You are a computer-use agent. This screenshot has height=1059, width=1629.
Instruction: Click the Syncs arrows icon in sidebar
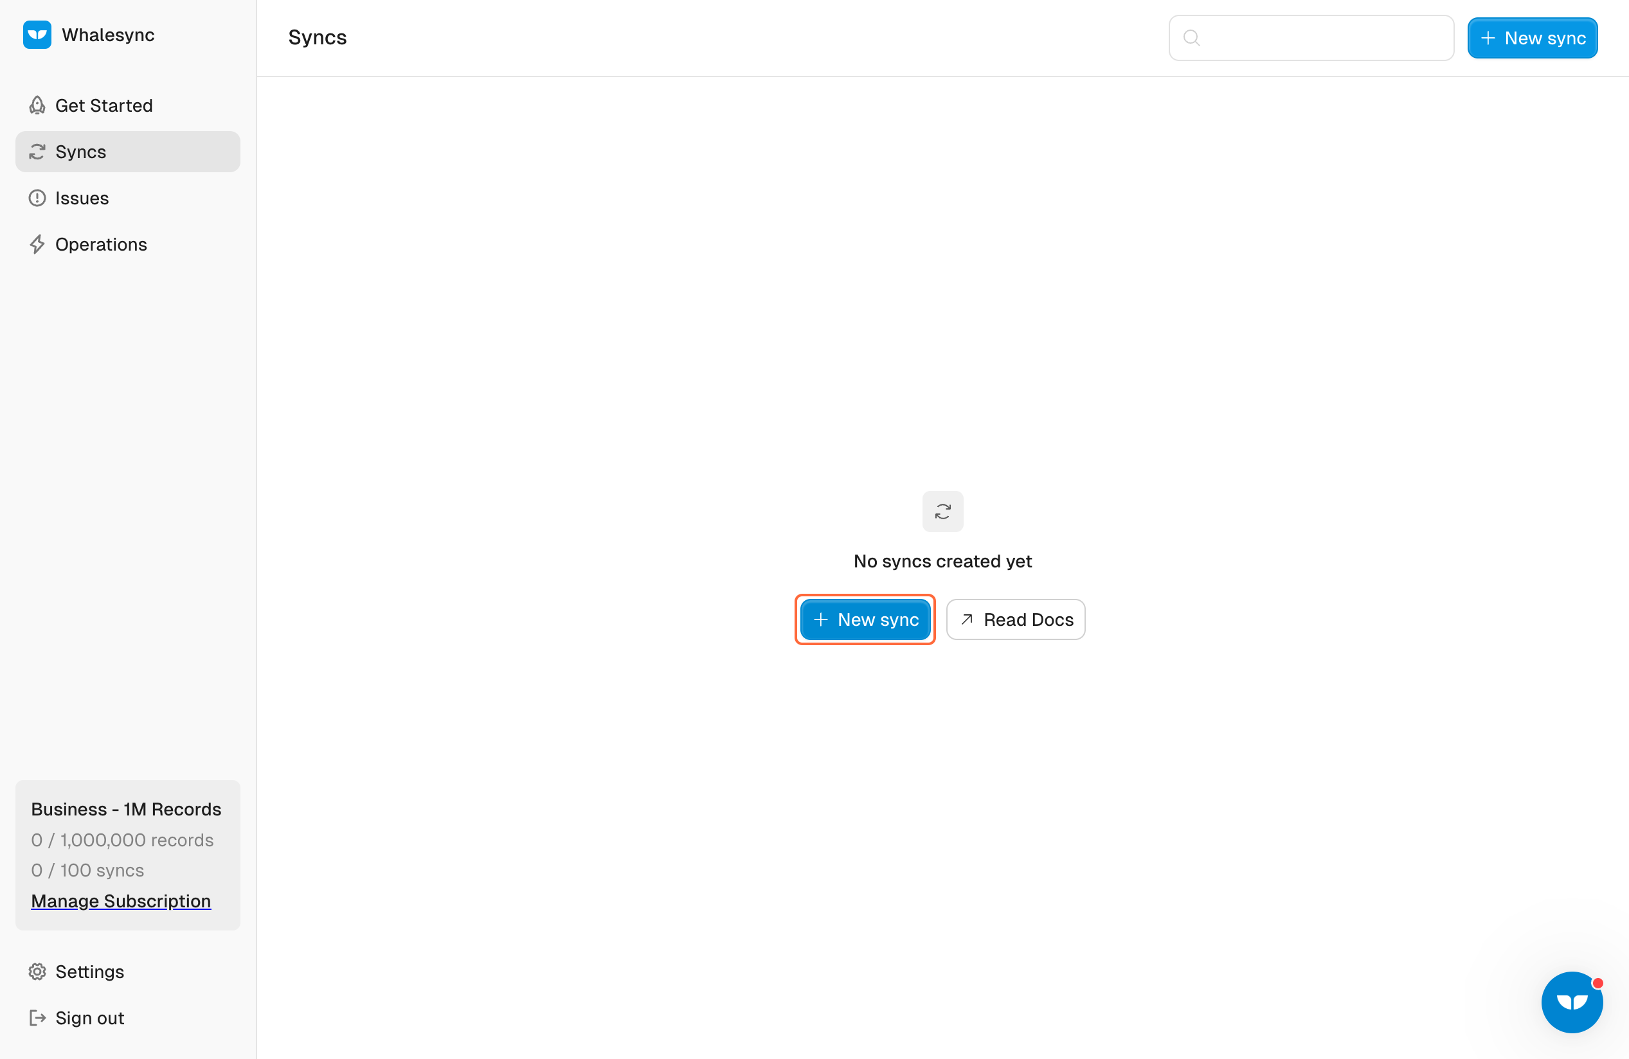click(37, 152)
